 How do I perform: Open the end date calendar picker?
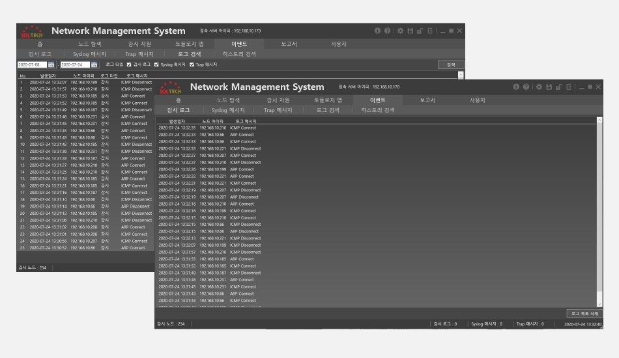pyautogui.click(x=94, y=64)
